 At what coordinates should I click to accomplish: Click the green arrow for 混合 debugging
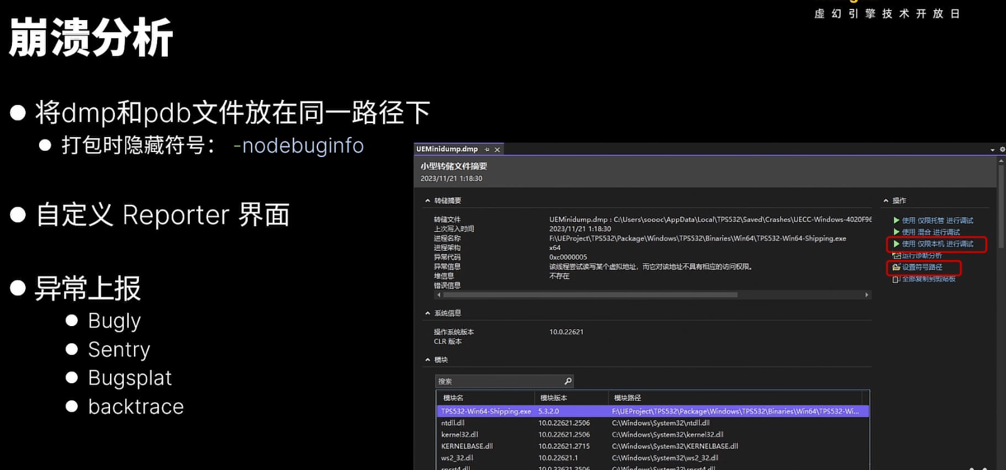coord(897,232)
